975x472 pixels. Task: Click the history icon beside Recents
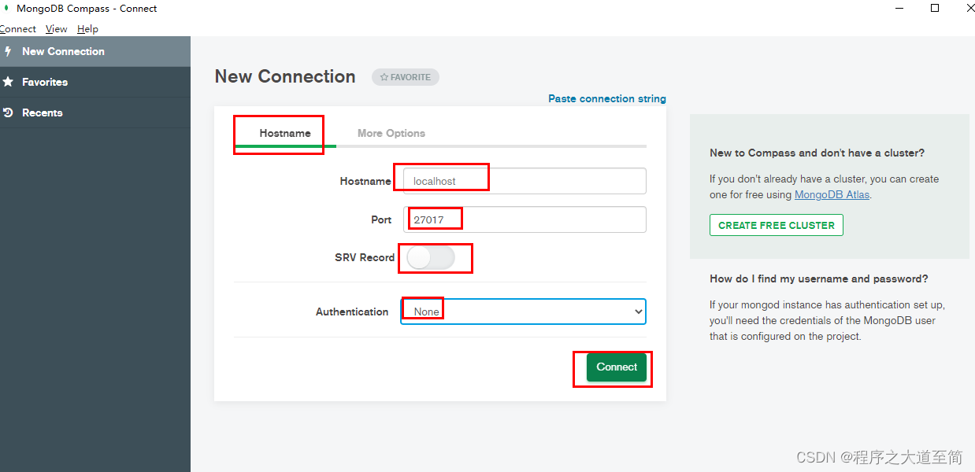point(8,112)
